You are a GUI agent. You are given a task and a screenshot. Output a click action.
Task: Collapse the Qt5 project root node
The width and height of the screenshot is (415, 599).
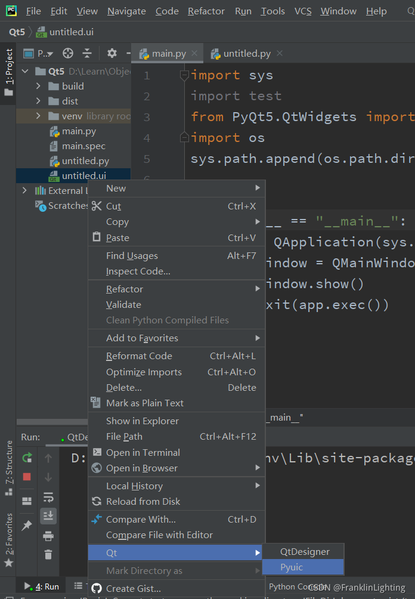click(25, 71)
